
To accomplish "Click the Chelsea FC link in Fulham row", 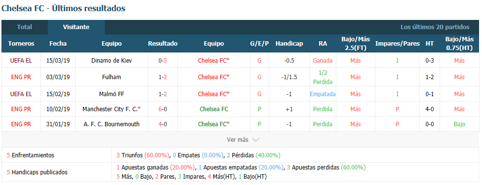I will (x=213, y=77).
